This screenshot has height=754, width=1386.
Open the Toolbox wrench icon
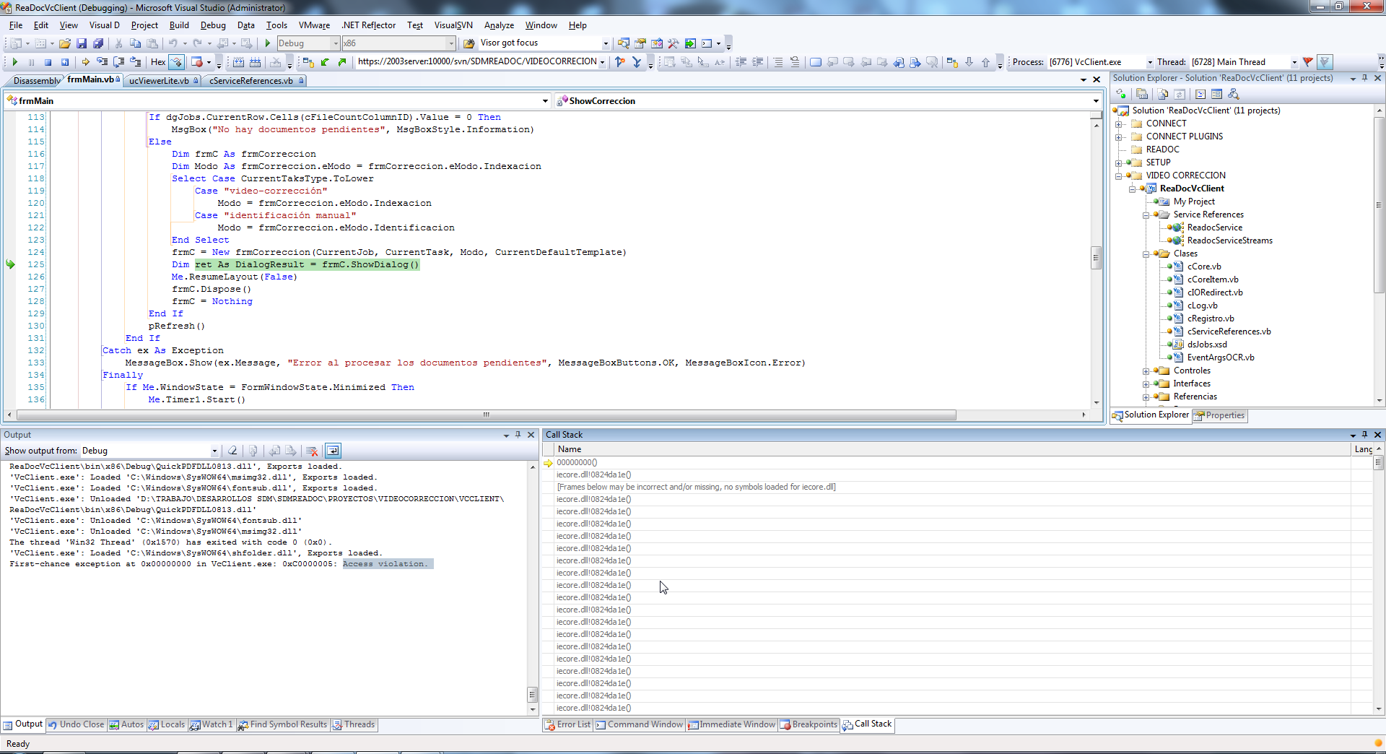coord(674,43)
